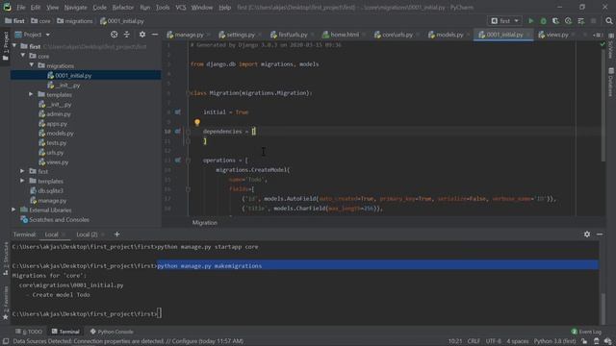Image resolution: width=616 pixels, height=346 pixels.
Task: Open terminal settings gear icon
Action: (x=587, y=235)
